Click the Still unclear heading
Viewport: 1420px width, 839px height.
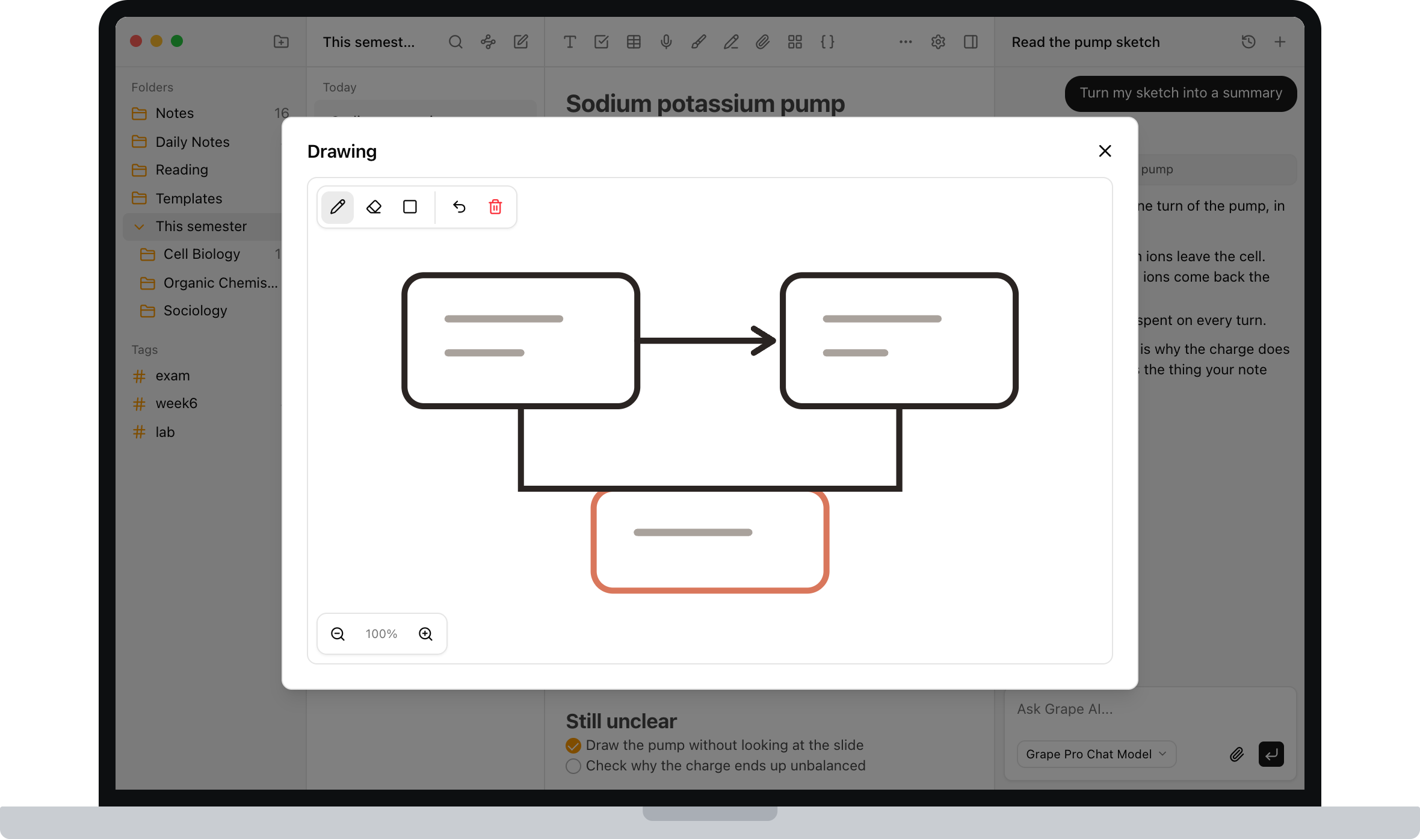click(x=621, y=721)
